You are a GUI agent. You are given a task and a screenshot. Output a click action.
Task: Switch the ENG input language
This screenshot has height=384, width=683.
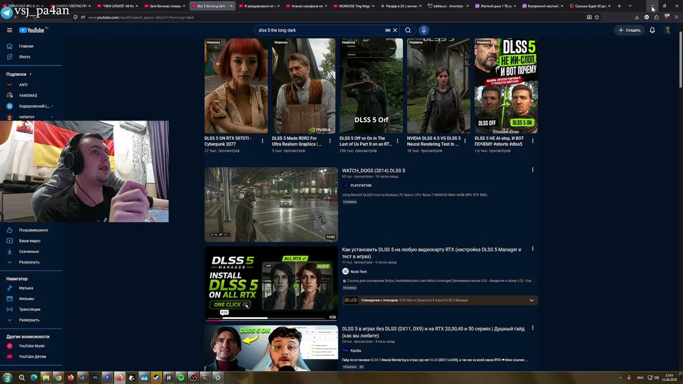tap(640, 378)
